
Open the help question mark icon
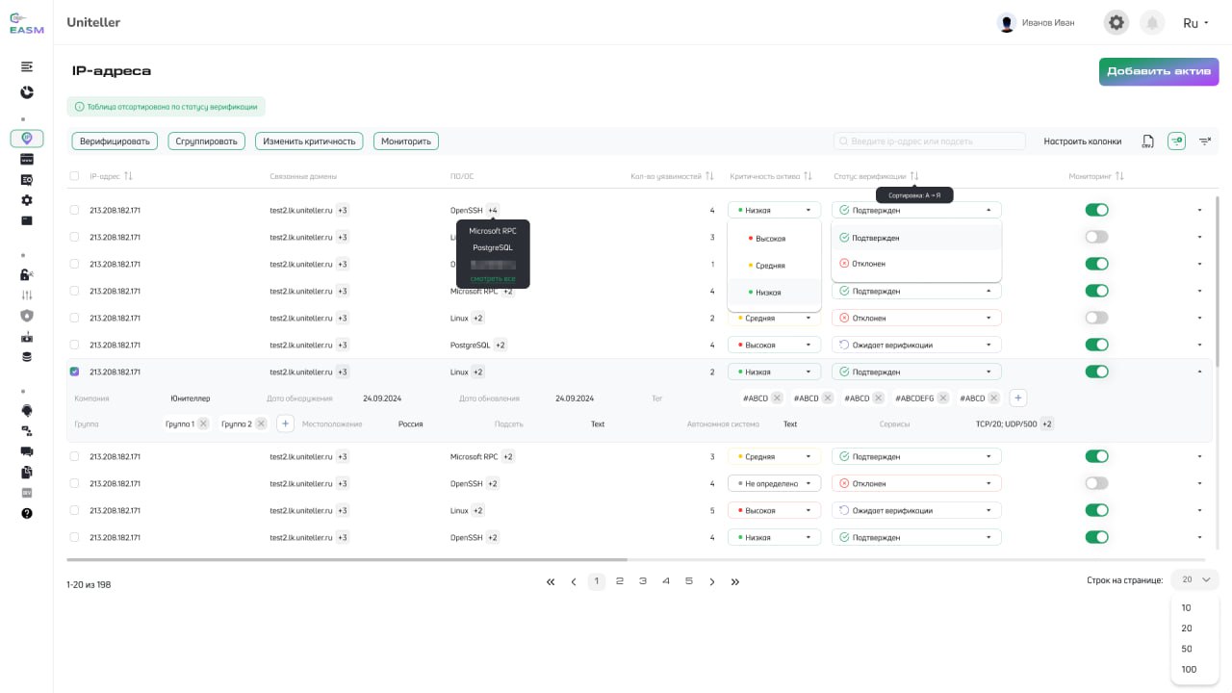[27, 513]
